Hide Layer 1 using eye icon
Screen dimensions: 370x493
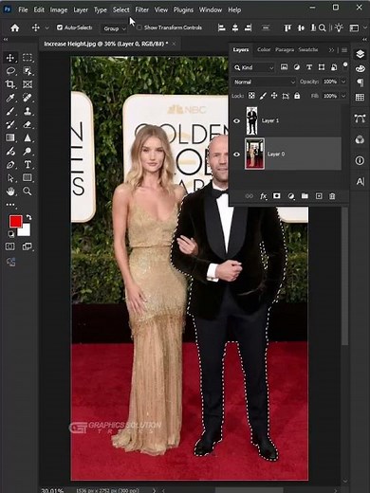click(x=236, y=120)
